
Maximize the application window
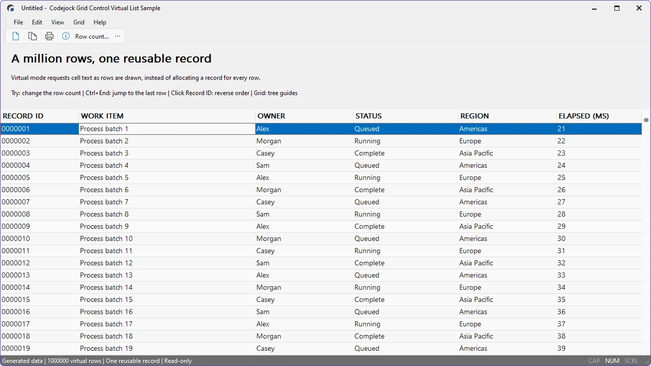point(617,8)
